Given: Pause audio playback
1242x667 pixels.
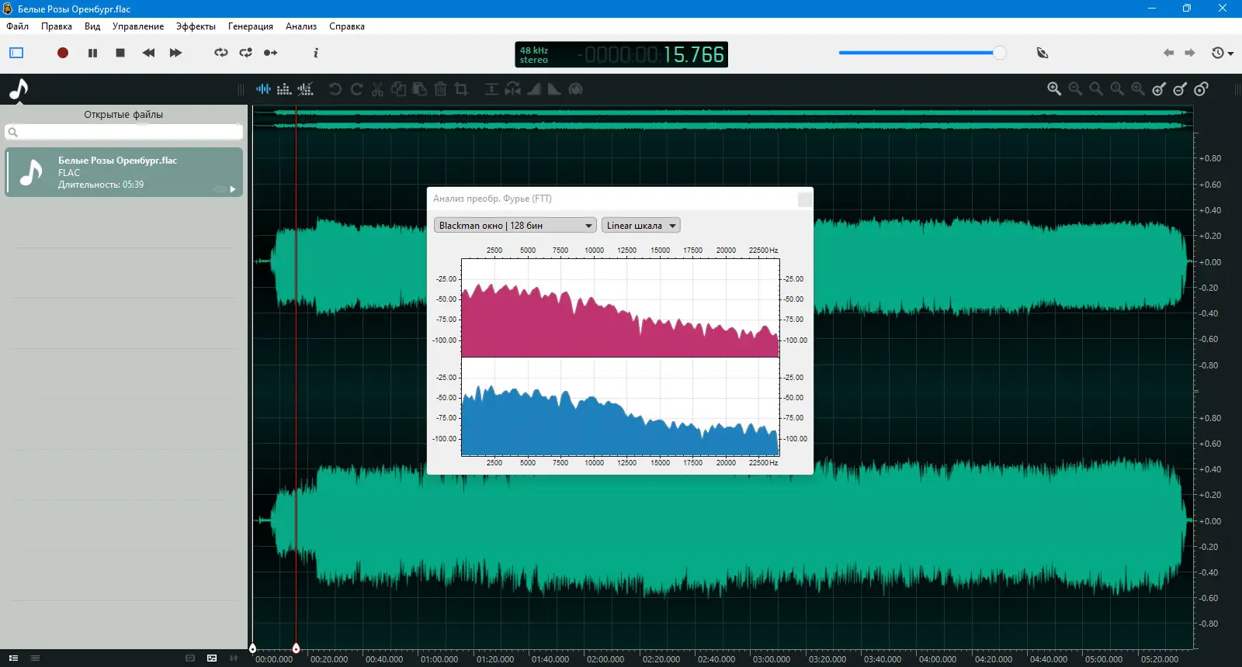Looking at the screenshot, I should tap(92, 53).
